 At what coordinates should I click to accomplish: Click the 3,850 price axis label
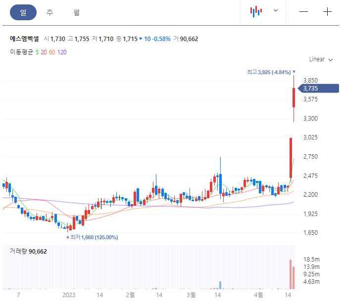(x=310, y=81)
